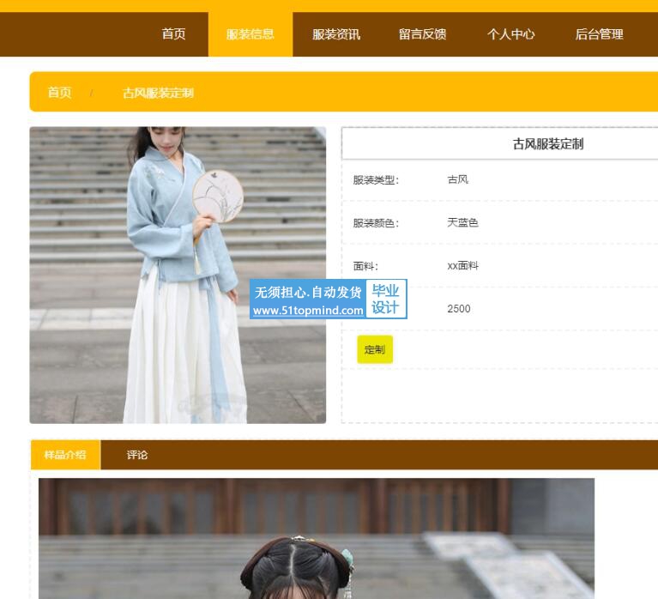This screenshot has height=599, width=658.
Task: Switch to the 评论 tab
Action: pos(137,455)
